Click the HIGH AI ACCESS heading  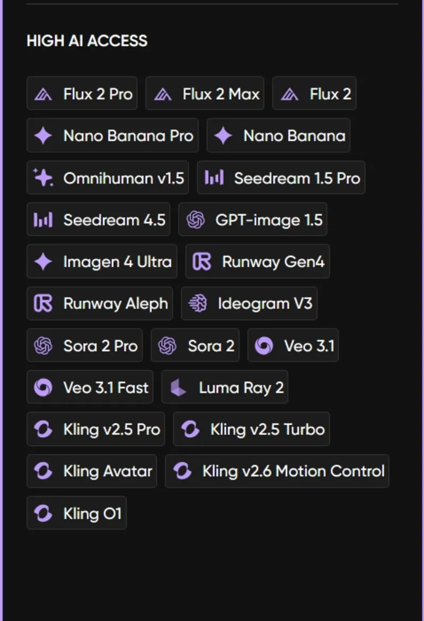click(87, 41)
